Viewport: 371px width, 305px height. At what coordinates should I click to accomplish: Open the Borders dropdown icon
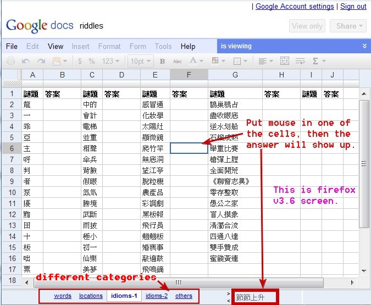[240, 61]
